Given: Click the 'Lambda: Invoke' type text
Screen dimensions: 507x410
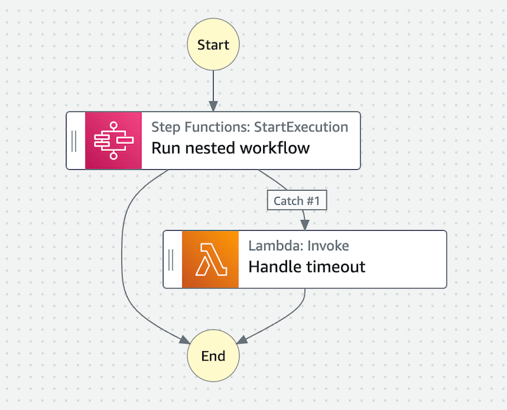Looking at the screenshot, I should (298, 245).
